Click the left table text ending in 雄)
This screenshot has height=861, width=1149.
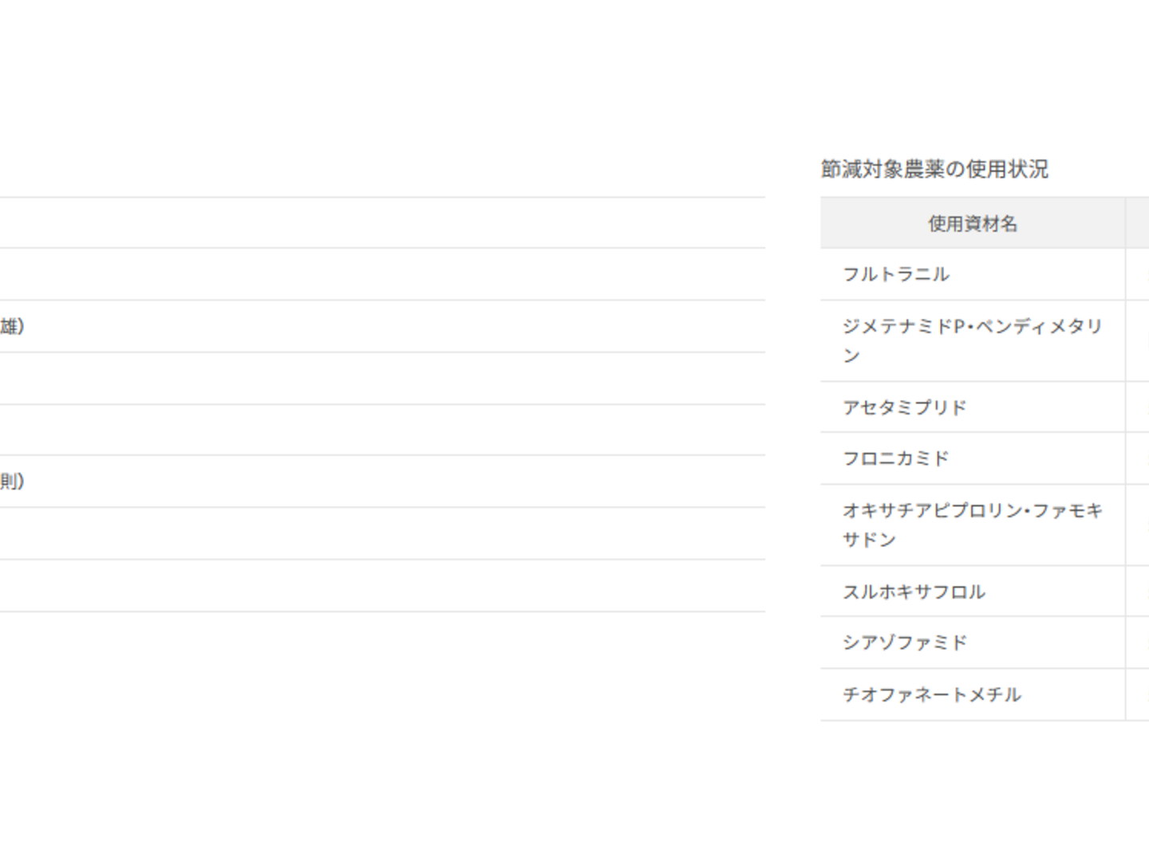click(12, 326)
